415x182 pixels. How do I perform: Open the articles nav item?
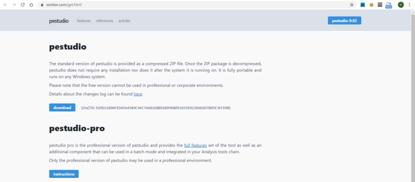pos(124,21)
